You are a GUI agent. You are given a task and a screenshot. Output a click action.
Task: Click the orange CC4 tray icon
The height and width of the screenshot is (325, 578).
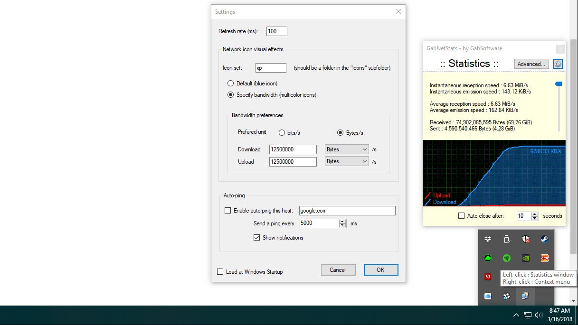[545, 258]
